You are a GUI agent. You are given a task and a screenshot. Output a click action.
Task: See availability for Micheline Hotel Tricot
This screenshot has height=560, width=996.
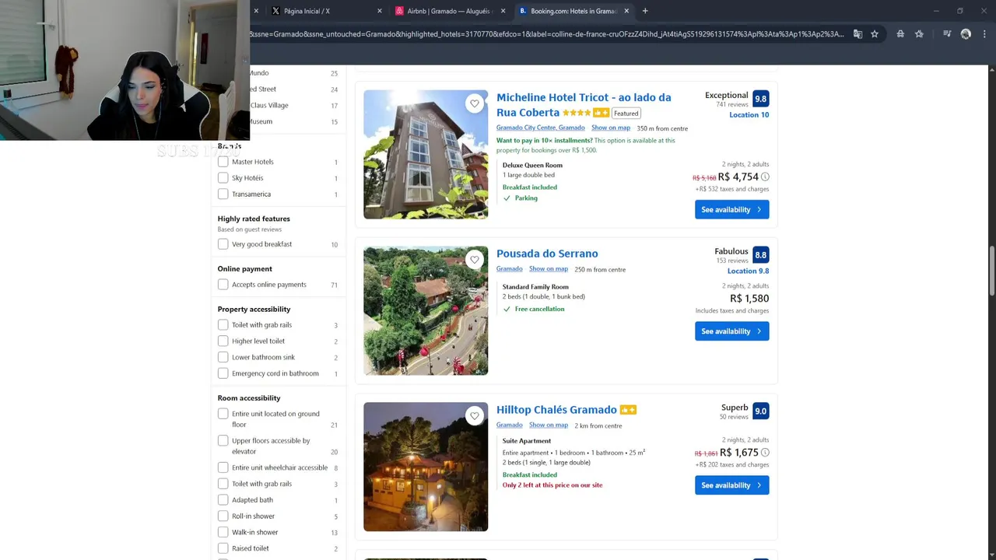point(731,210)
